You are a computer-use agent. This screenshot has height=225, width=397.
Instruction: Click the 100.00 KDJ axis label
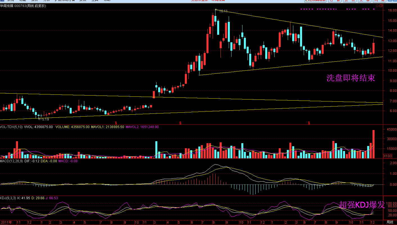click(391, 203)
